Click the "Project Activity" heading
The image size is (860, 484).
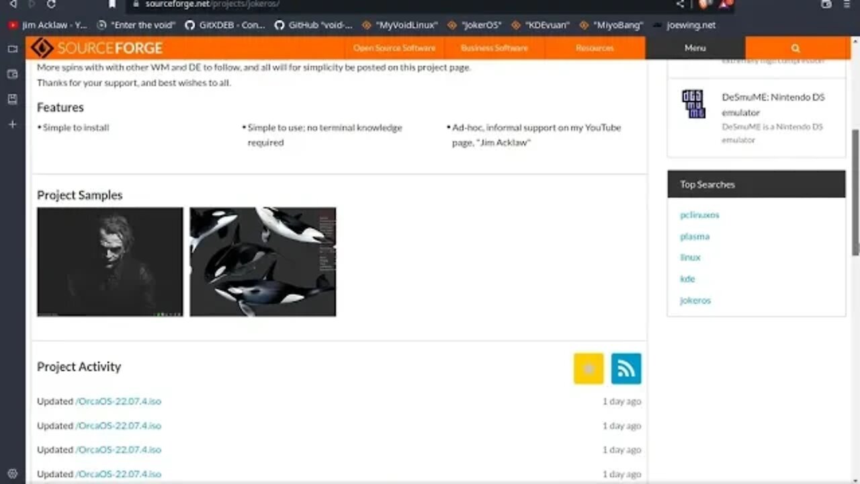coord(79,367)
